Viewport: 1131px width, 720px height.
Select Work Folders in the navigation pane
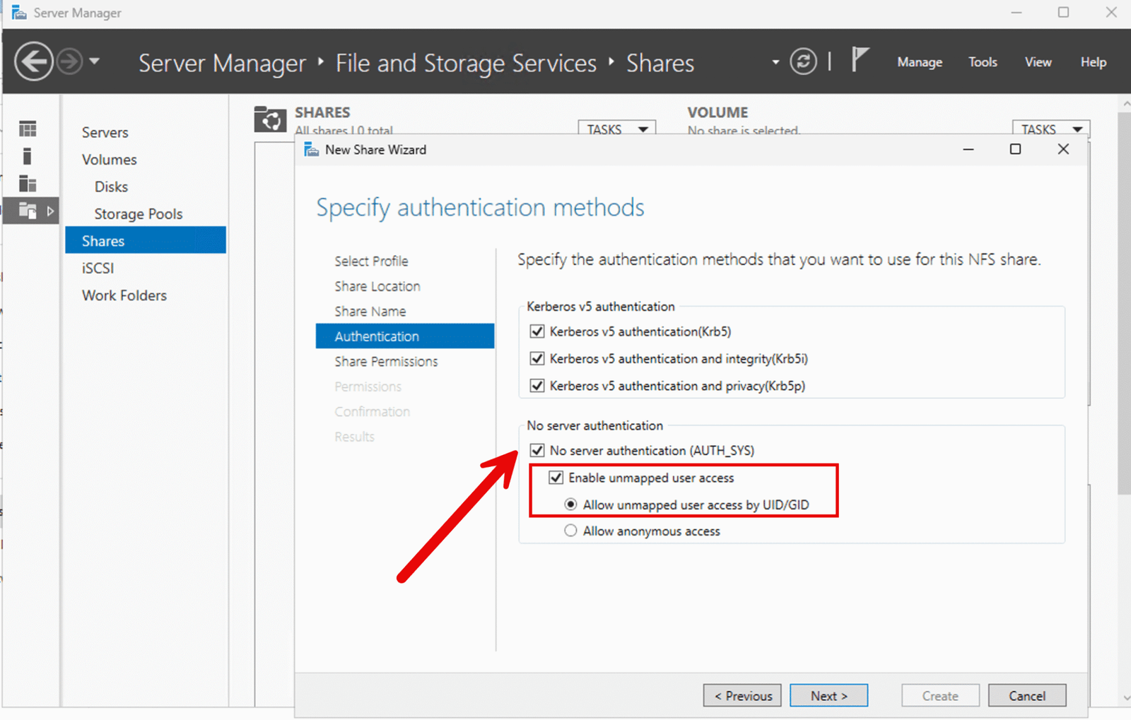point(124,295)
